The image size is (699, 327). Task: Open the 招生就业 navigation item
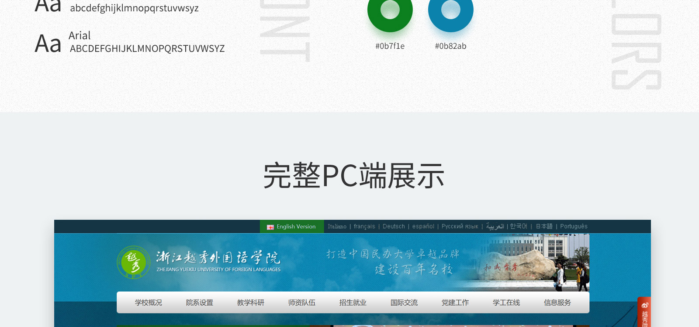pyautogui.click(x=353, y=303)
